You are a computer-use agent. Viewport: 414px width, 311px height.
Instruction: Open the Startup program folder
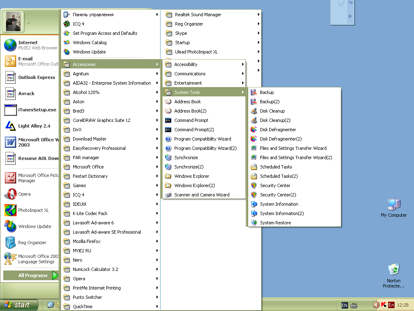(212, 43)
